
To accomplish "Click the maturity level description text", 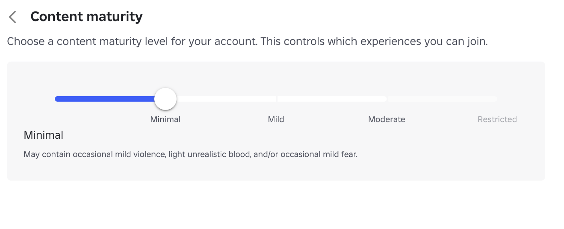I will coord(191,154).
